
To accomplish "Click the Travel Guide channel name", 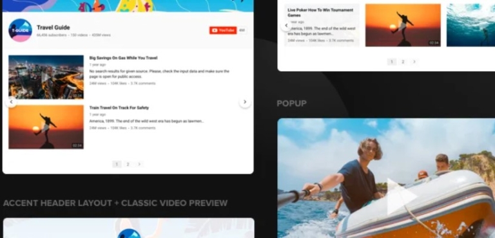I will 53,28.
